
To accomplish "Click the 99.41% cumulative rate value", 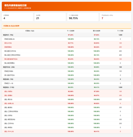I will click(96, 87).
